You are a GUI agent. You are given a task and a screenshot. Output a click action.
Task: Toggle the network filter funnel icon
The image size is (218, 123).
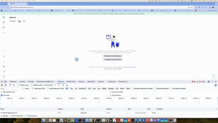coord(10,85)
